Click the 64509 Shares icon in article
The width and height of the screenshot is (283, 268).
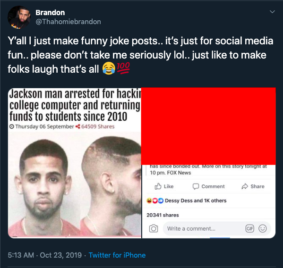pos(78,126)
